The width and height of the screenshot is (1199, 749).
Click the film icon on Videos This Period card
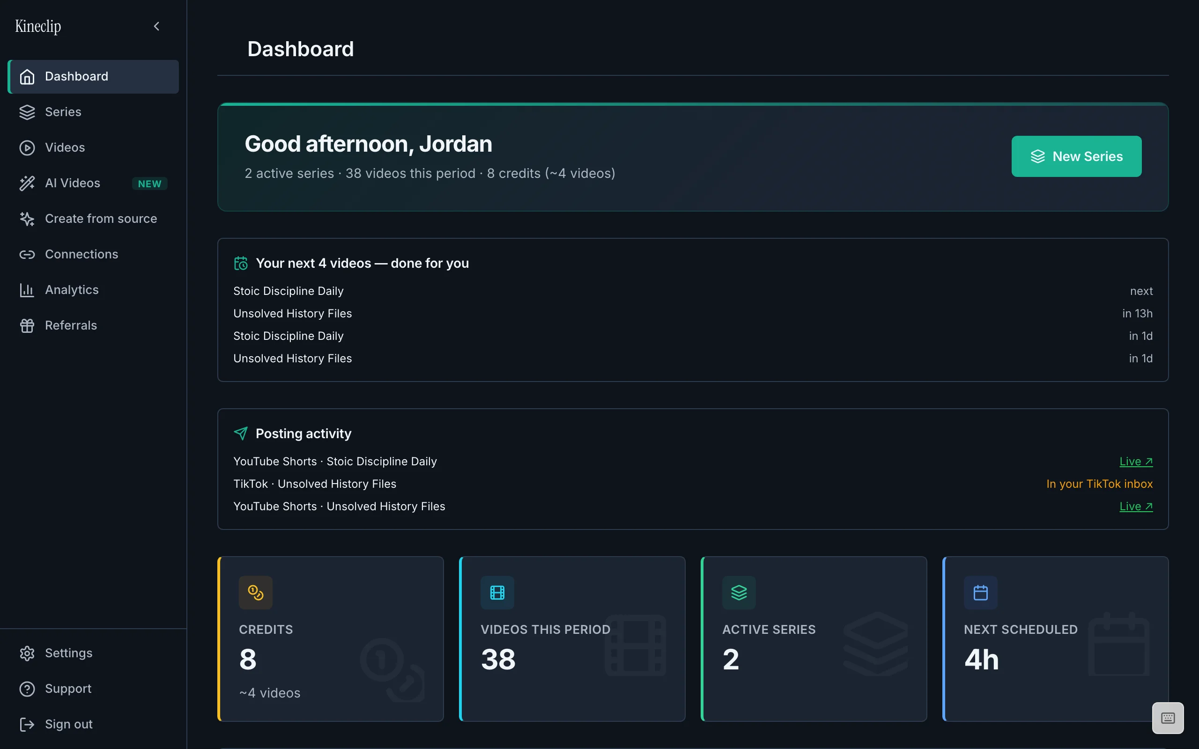point(497,593)
